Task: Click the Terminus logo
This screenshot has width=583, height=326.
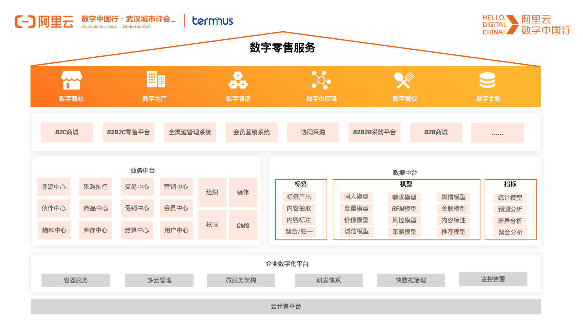Action: pos(212,21)
